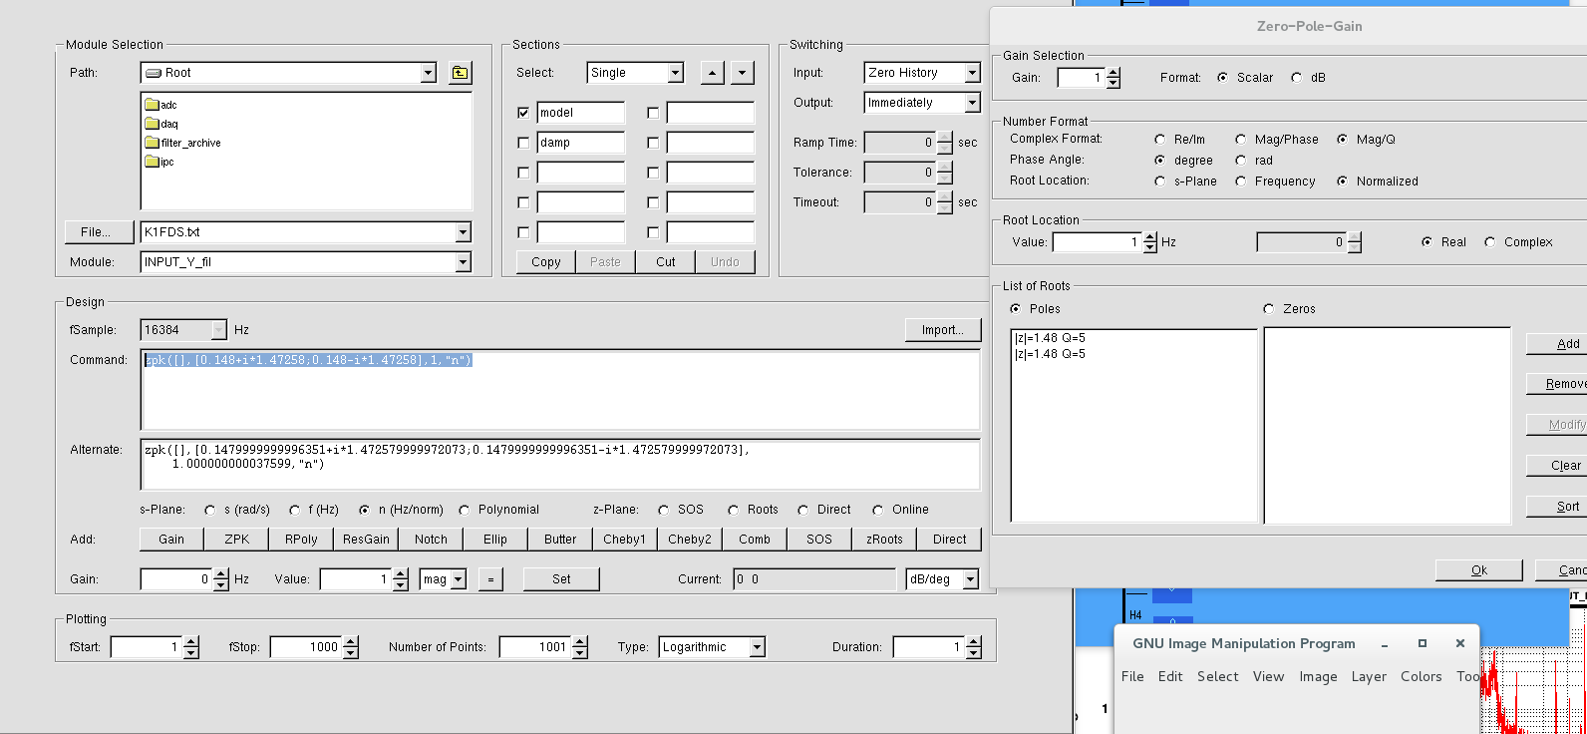Open the Output Immediately dropdown
The image size is (1587, 734).
coord(972,103)
